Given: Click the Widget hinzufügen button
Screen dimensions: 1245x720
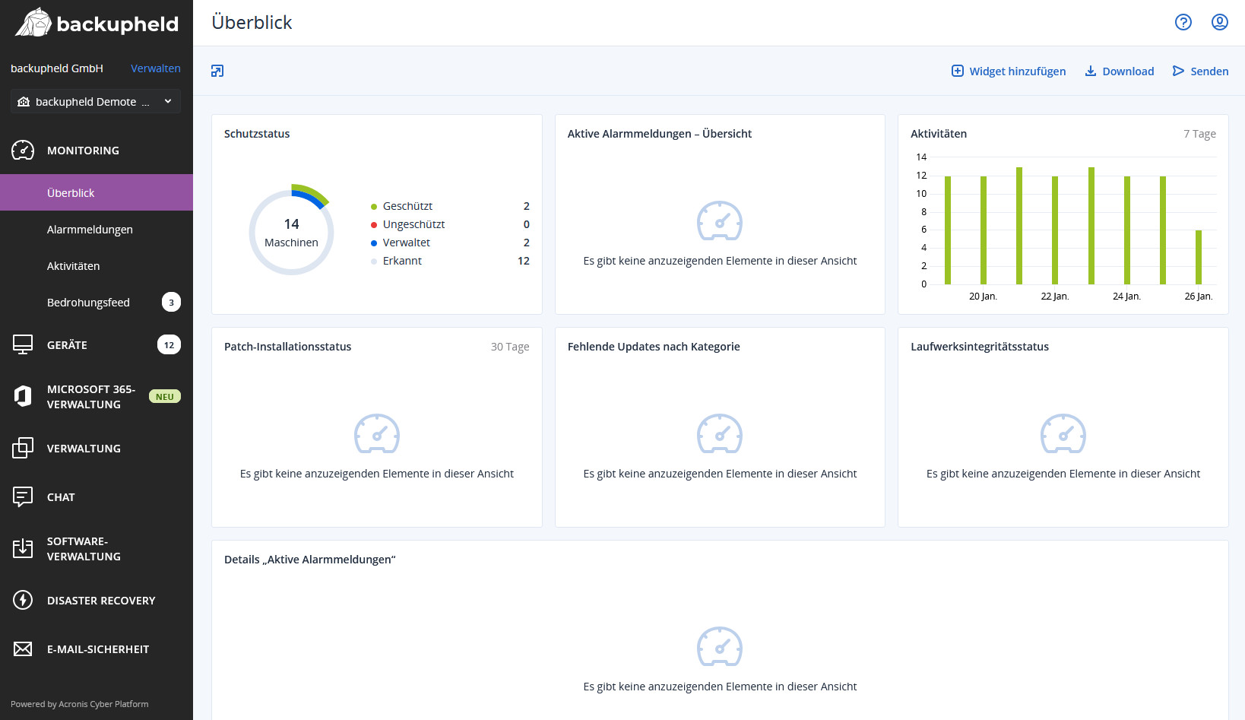Looking at the screenshot, I should 1009,71.
